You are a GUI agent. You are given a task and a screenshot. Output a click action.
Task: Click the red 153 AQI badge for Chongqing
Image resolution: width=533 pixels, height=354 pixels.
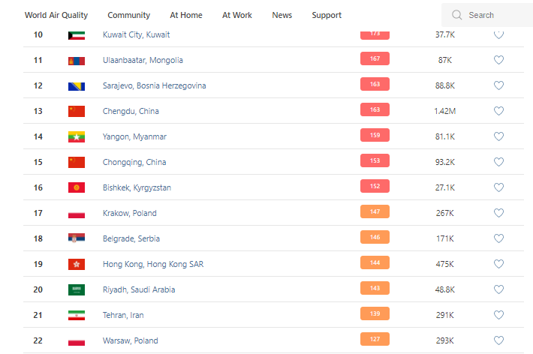pos(375,161)
